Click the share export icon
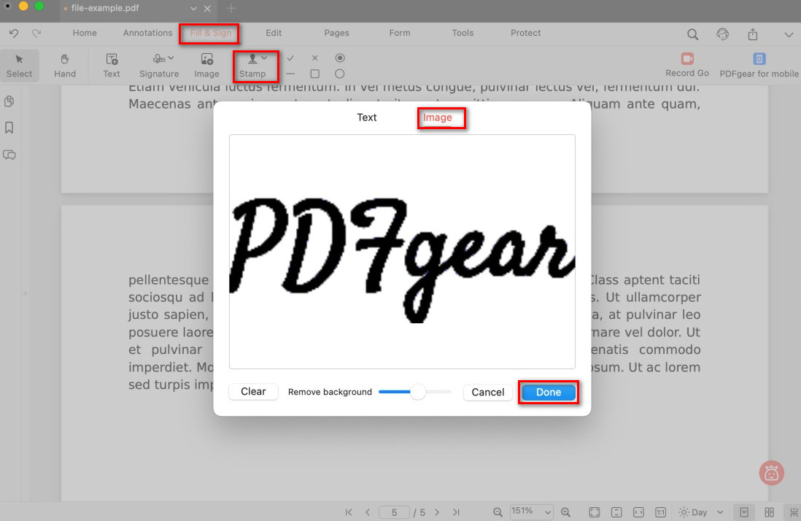Viewport: 801px width, 521px height. tap(752, 34)
